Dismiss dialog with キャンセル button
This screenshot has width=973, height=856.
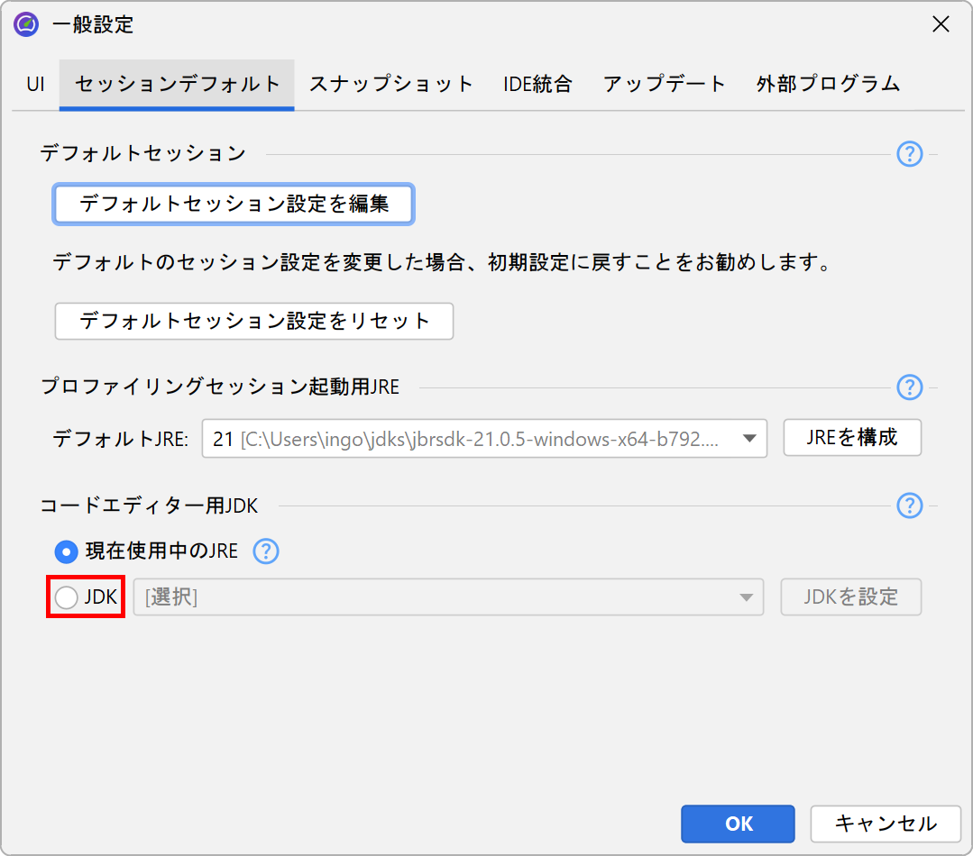pyautogui.click(x=885, y=824)
